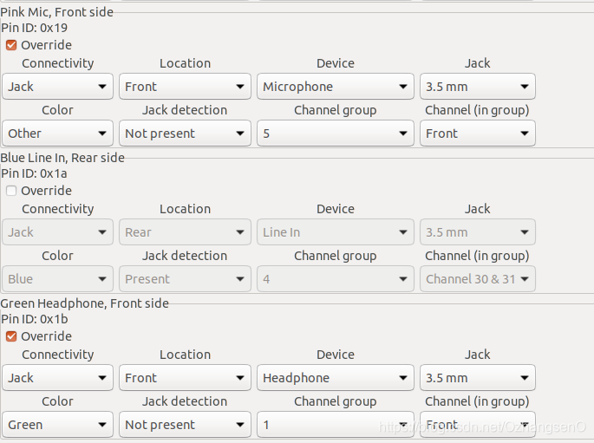Open Pink Mic Location dropdown showing Front
Screen dimensions: 594x443
coord(185,87)
